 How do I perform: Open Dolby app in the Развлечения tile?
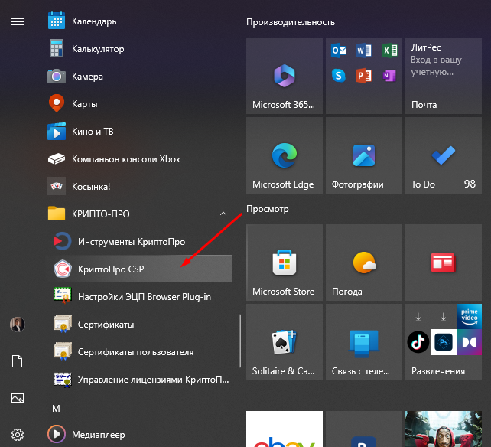(x=469, y=342)
